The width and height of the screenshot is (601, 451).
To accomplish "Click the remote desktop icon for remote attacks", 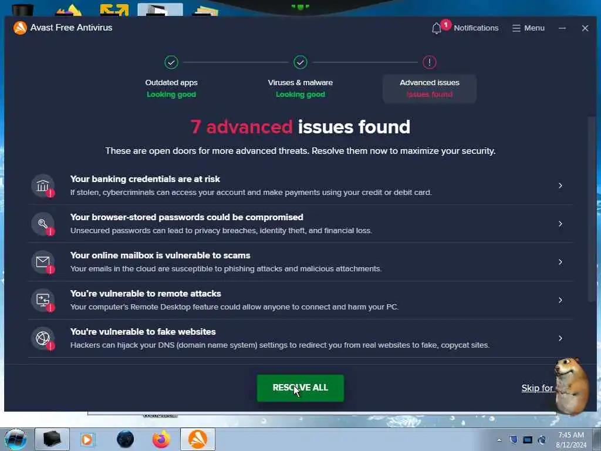I will [42, 300].
